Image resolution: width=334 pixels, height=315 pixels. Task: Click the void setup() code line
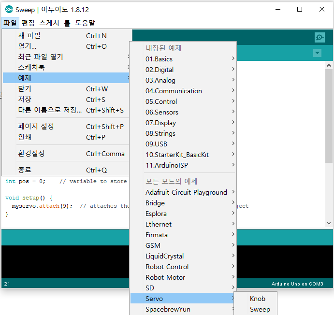point(29,198)
